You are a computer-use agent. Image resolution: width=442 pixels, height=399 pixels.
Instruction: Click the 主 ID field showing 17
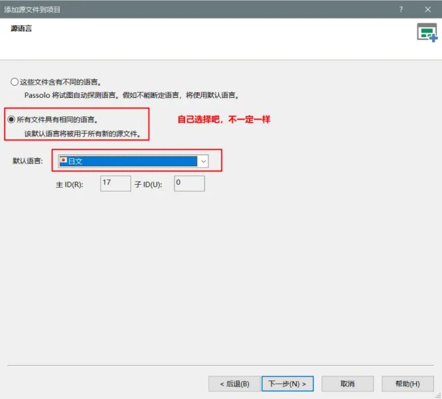click(x=115, y=184)
